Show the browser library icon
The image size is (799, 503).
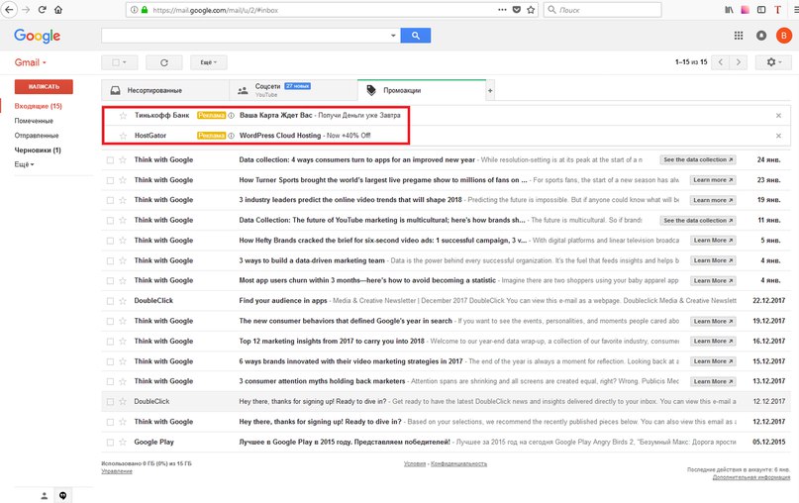click(729, 10)
